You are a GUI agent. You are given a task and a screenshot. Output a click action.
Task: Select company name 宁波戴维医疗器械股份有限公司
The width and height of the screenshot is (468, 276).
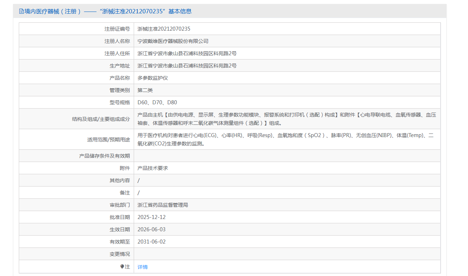[173, 41]
